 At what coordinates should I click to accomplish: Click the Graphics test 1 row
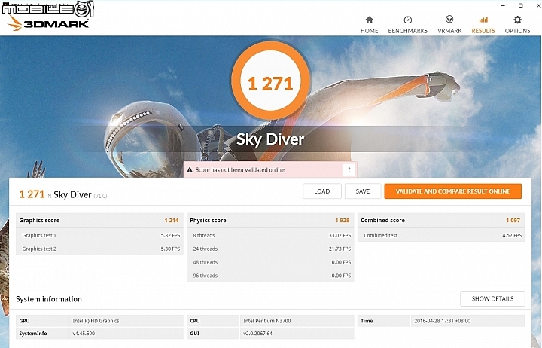99,235
